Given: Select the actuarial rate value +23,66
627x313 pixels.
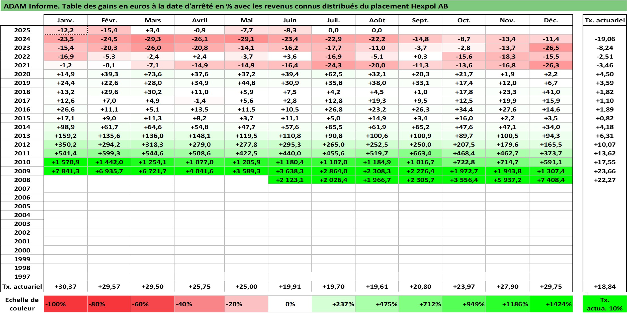Looking at the screenshot, I should [x=605, y=171].
